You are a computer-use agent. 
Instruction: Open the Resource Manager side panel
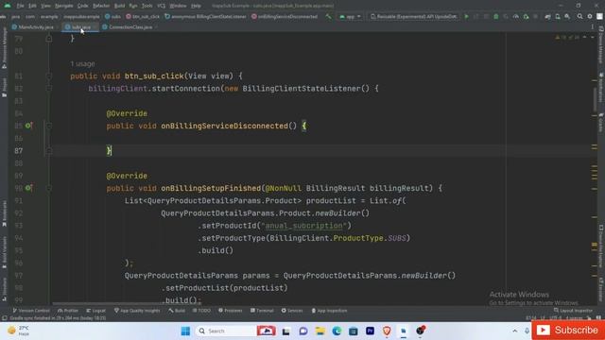point(4,48)
